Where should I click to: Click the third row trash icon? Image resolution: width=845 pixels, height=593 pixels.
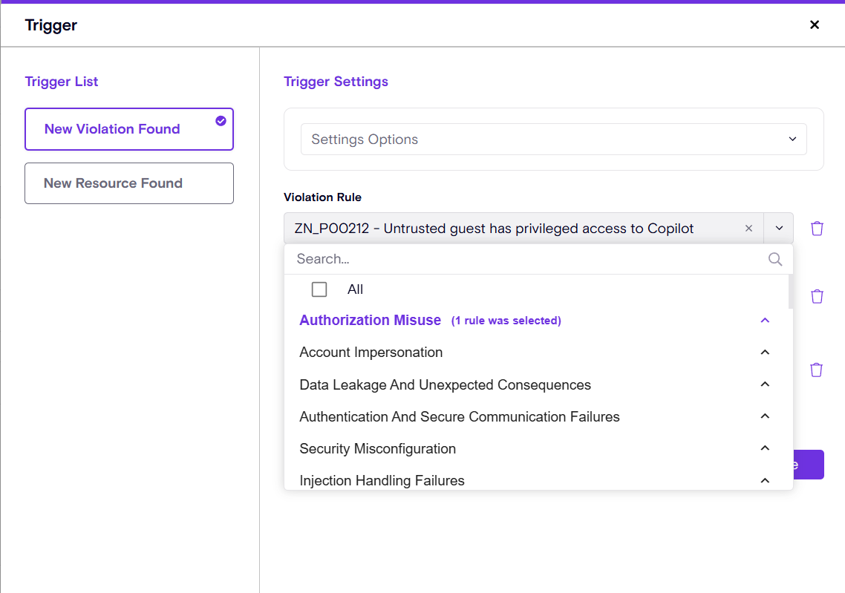(x=817, y=370)
